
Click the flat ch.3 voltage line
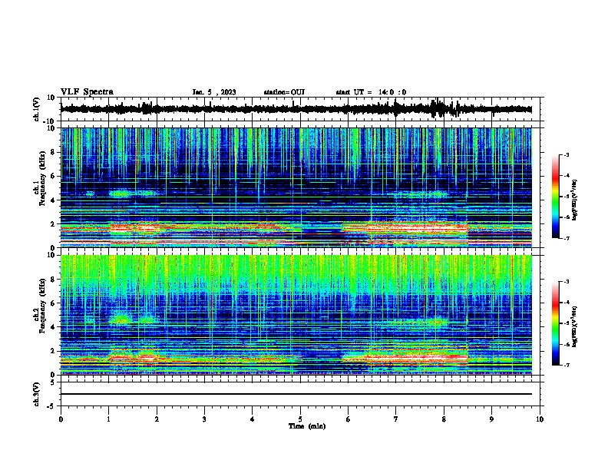(x=296, y=394)
